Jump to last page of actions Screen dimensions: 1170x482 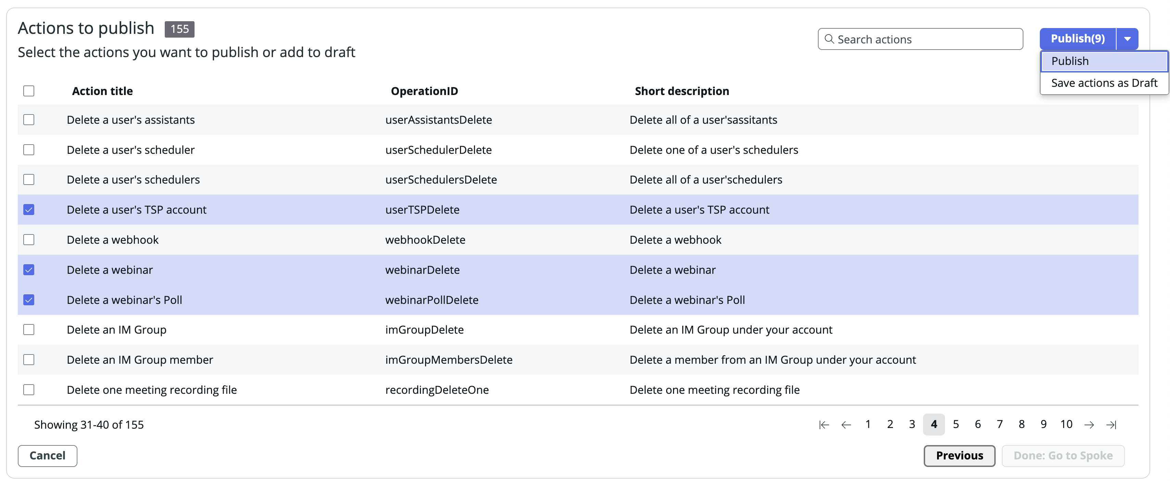click(x=1111, y=425)
